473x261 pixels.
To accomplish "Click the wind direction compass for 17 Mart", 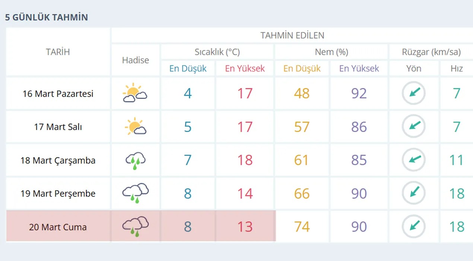I will click(414, 126).
